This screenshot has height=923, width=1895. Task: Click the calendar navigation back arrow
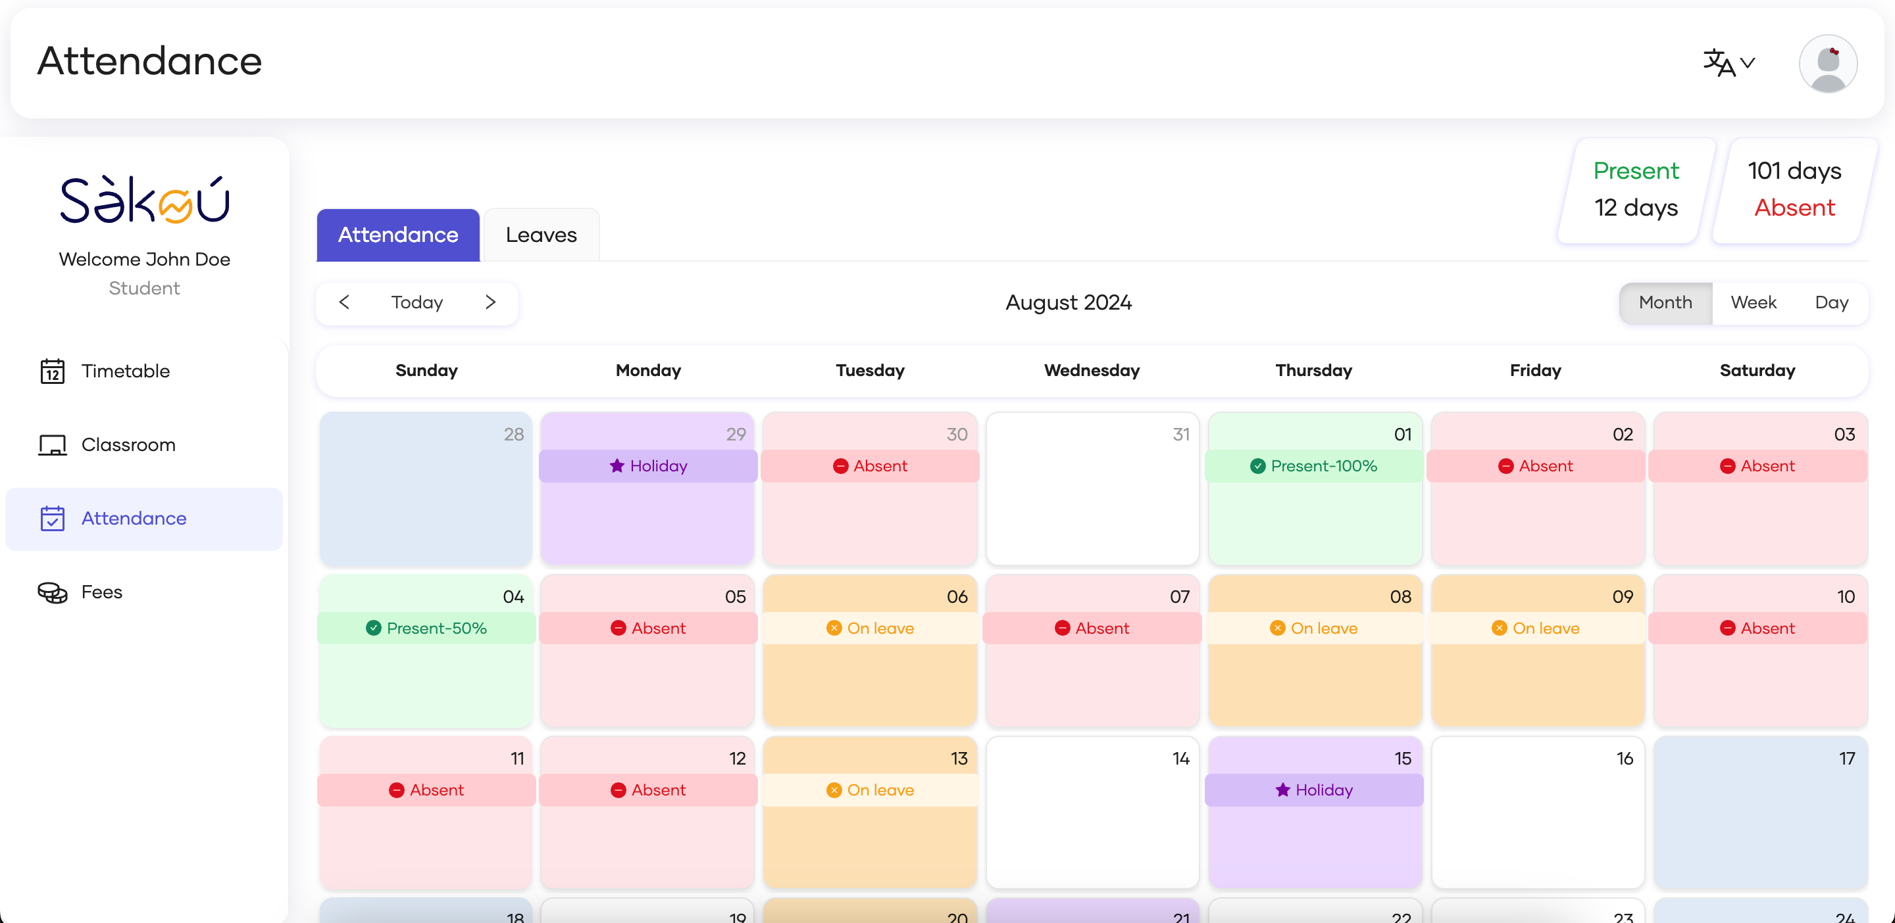(345, 302)
